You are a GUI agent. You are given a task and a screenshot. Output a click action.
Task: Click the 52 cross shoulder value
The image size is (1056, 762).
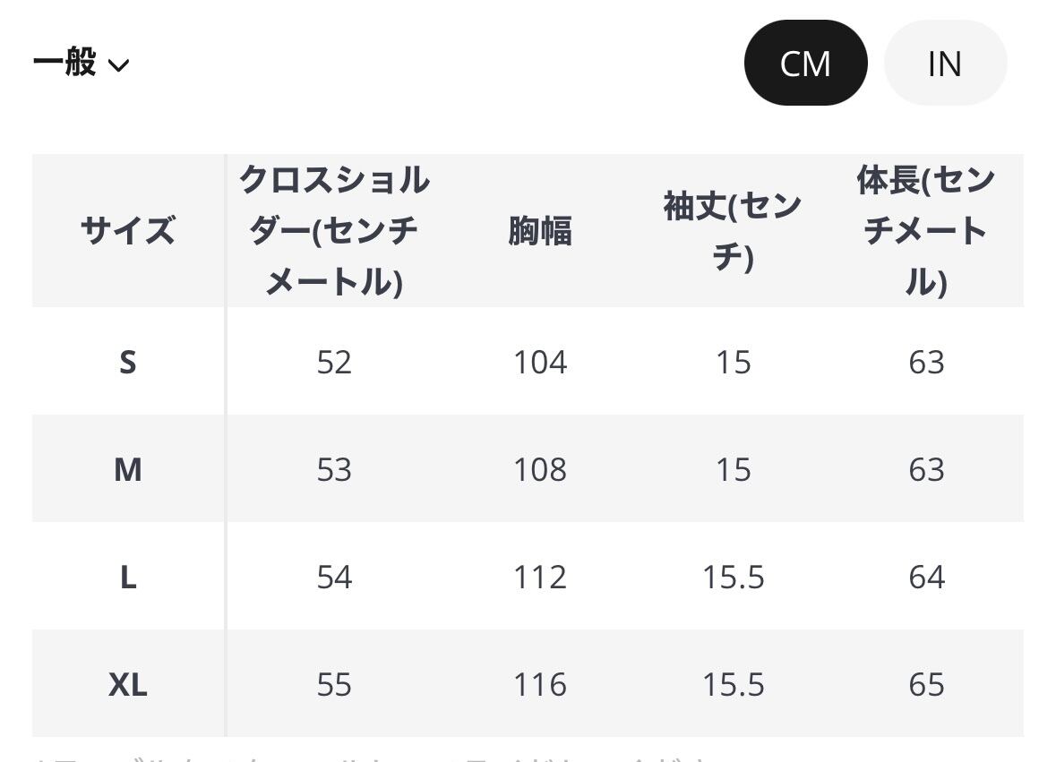click(x=334, y=362)
